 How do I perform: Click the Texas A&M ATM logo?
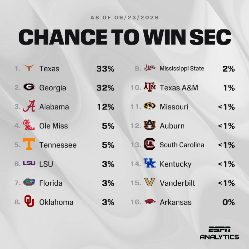click(150, 87)
